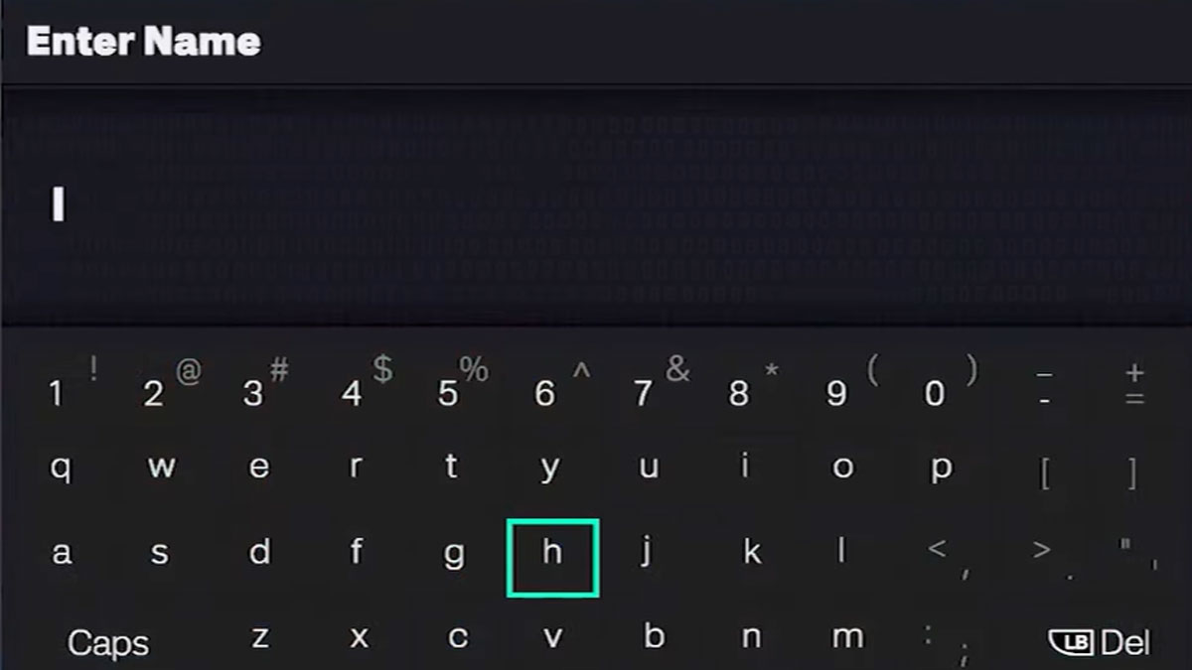
Task: Hit the LB Del delete key
Action: [x=1100, y=642]
